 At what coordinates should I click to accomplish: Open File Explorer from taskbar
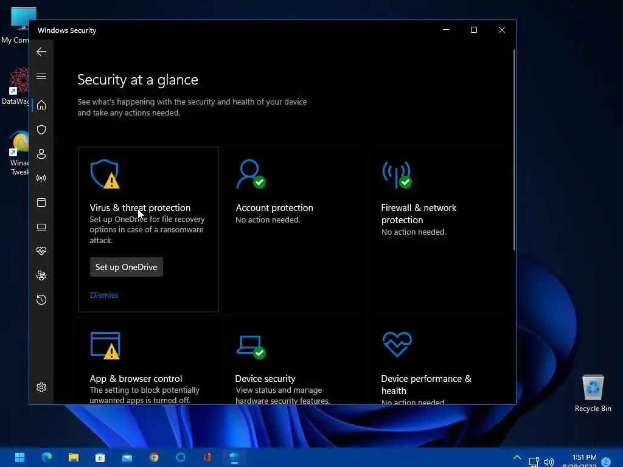[x=74, y=457]
